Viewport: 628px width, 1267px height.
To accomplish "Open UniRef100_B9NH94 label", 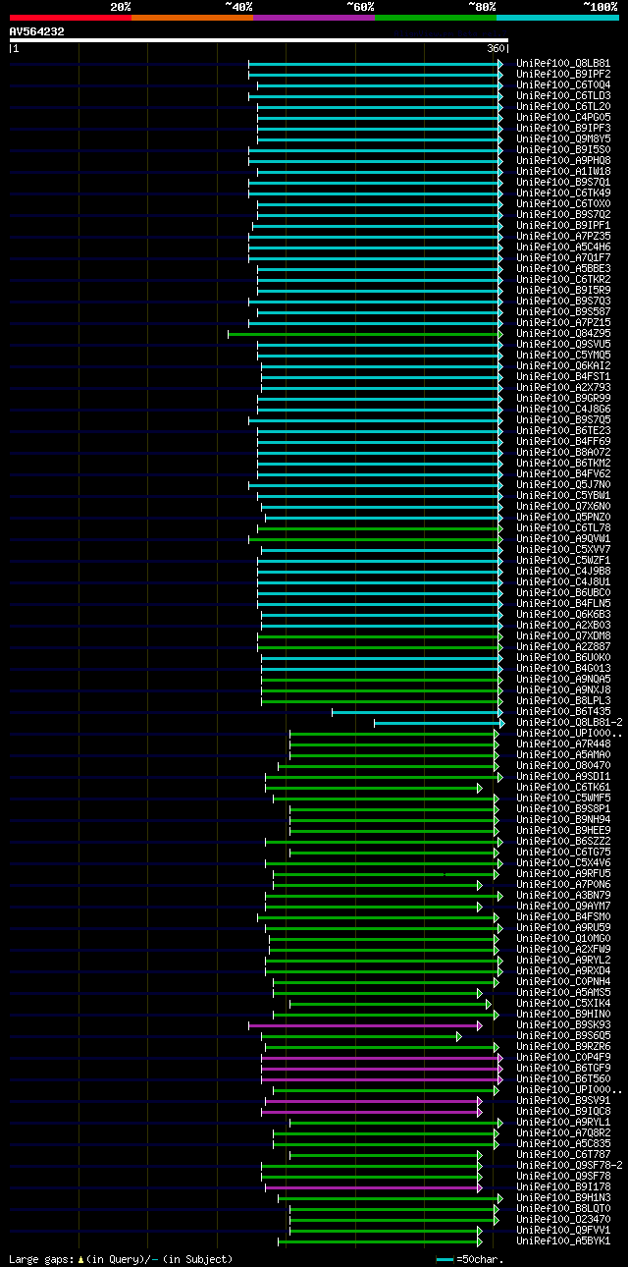I will [x=563, y=820].
